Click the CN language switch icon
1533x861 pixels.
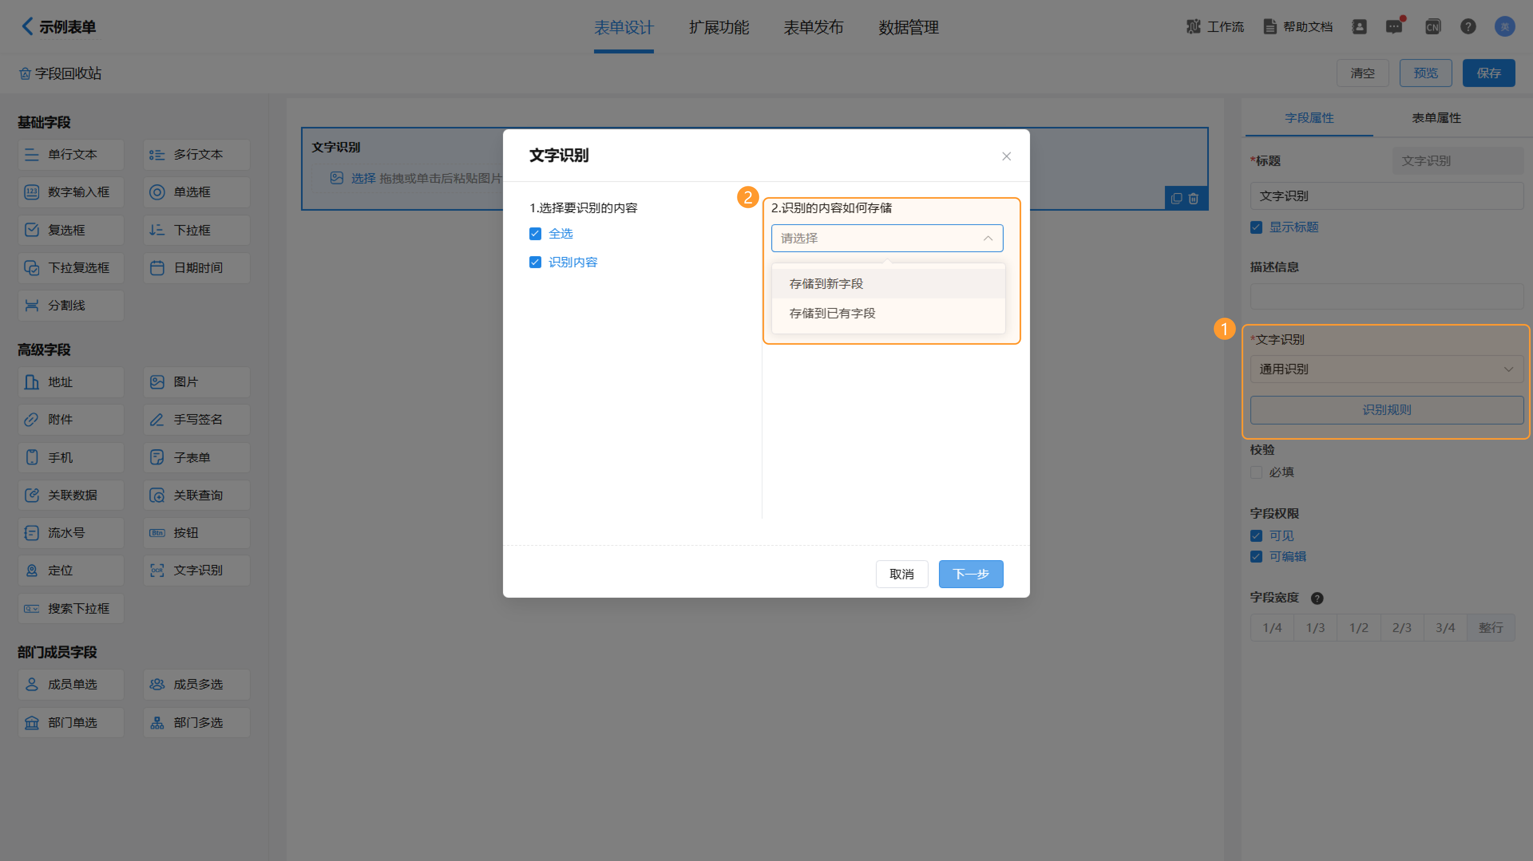[1432, 27]
